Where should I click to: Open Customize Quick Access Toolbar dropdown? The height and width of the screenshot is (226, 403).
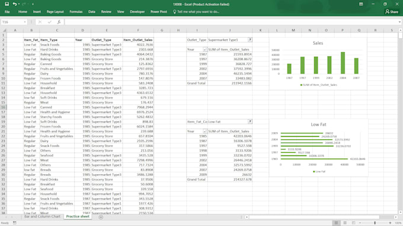pos(33,4)
